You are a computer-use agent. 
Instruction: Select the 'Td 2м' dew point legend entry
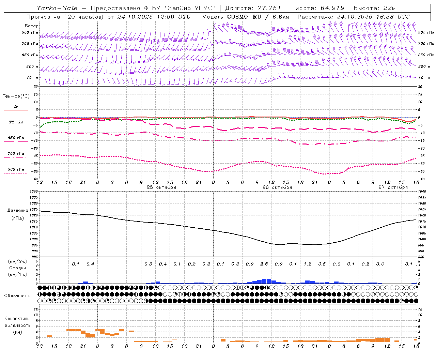click(x=16, y=122)
